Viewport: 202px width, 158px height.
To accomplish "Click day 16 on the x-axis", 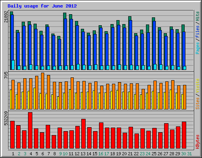I will (101, 154).
